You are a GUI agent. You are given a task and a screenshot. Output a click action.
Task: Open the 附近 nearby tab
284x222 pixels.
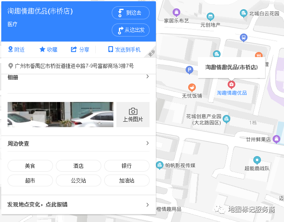[16, 50]
